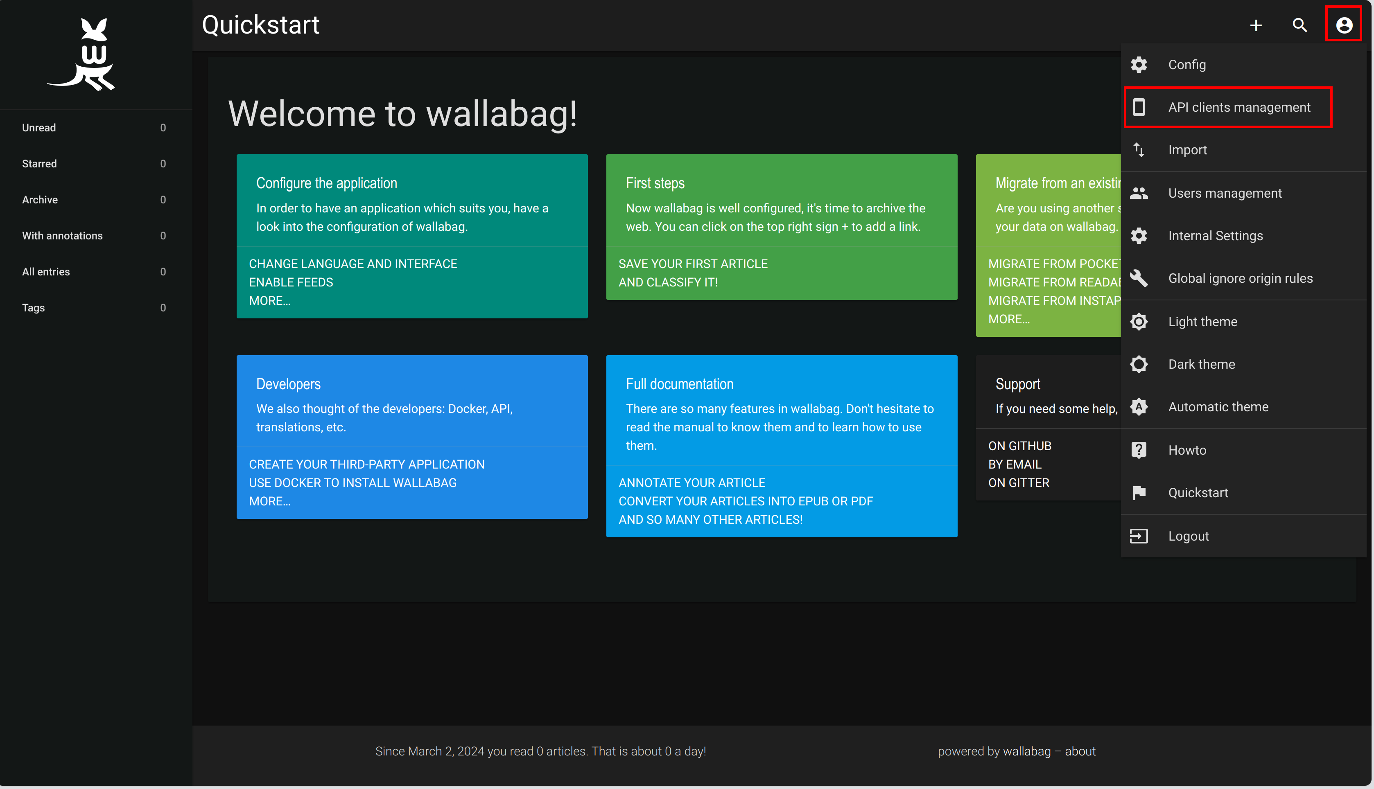Open Internal Settings menu entry
The image size is (1374, 789).
[x=1243, y=236]
